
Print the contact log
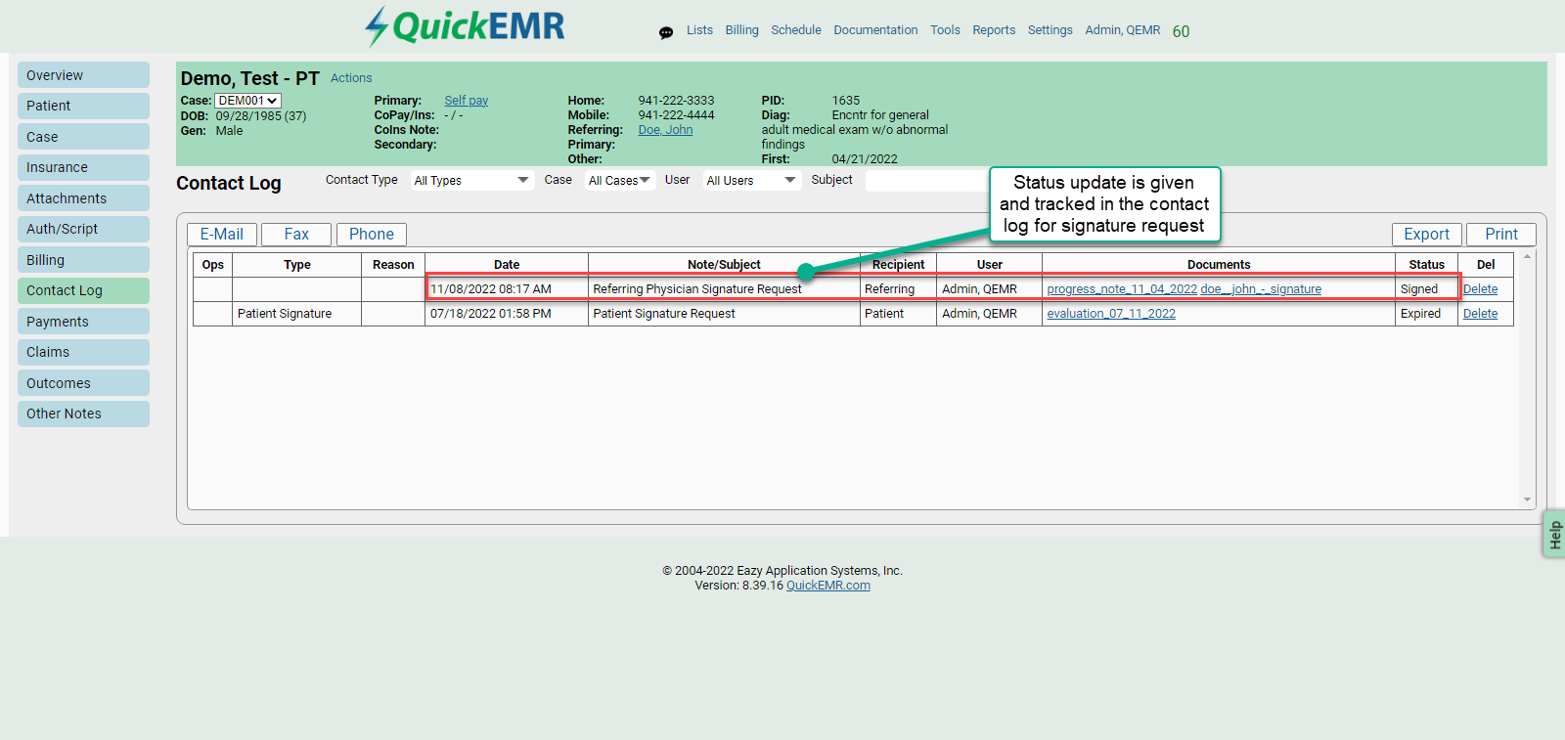tap(1501, 235)
